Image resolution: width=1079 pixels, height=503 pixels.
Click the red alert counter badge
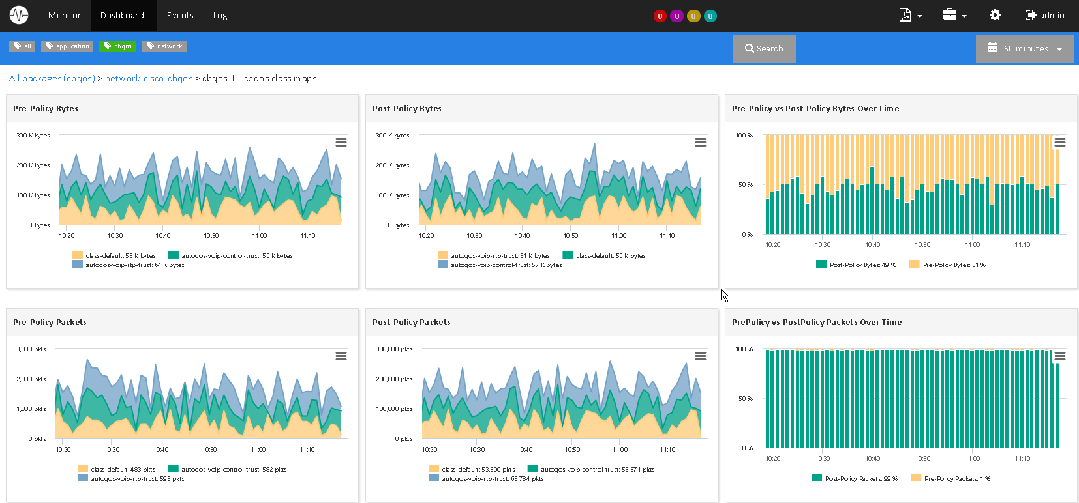click(x=660, y=16)
